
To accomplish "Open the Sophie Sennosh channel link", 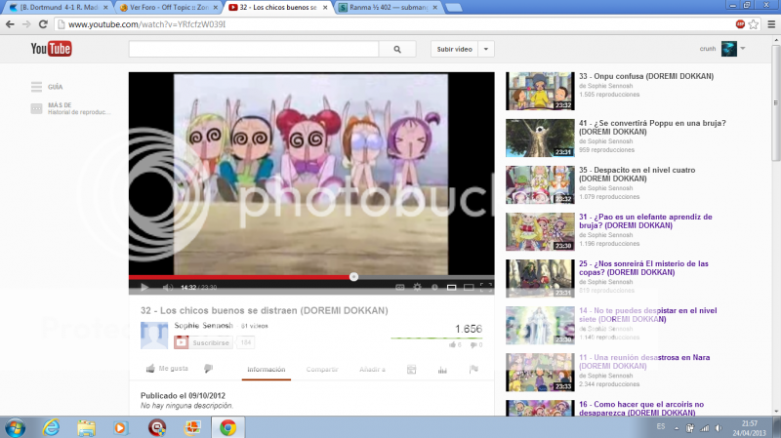I will coord(203,325).
